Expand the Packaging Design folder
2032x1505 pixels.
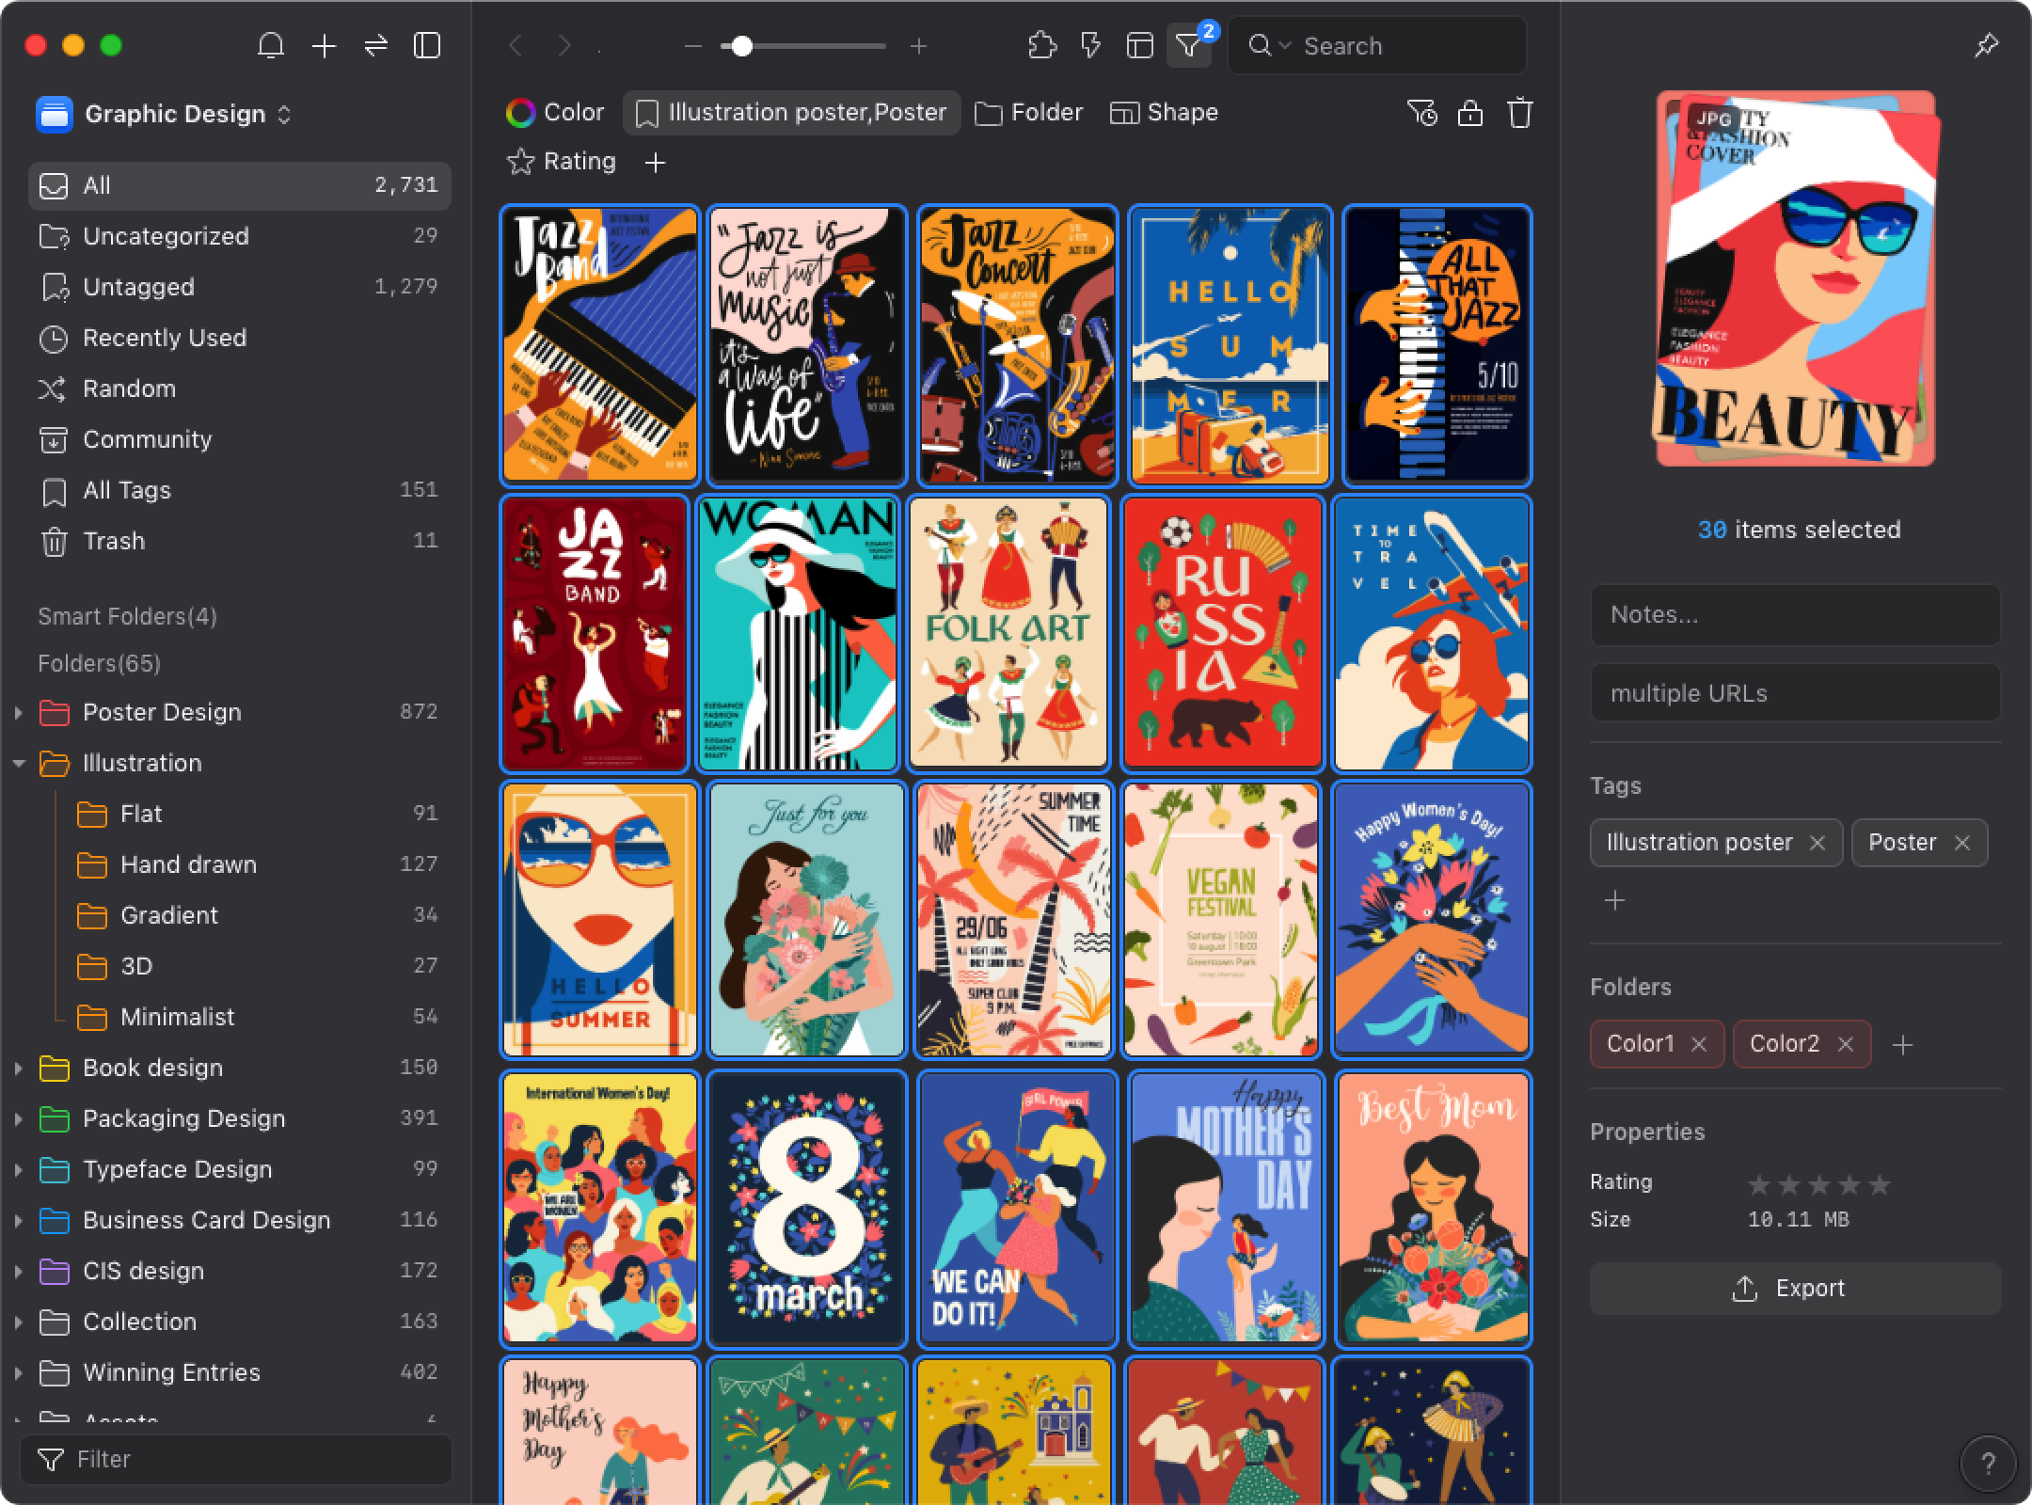click(x=16, y=1117)
